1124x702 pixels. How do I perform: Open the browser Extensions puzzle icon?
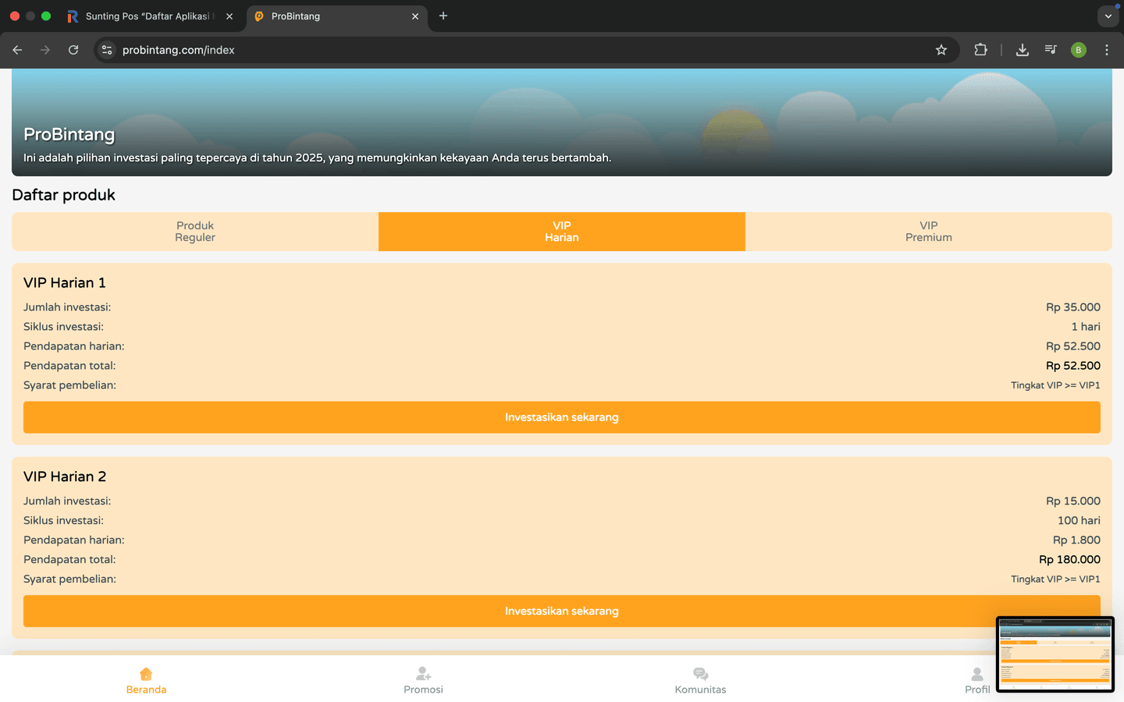[980, 50]
